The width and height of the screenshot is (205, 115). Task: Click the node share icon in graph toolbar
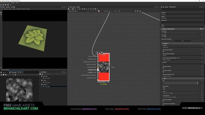[82, 9]
